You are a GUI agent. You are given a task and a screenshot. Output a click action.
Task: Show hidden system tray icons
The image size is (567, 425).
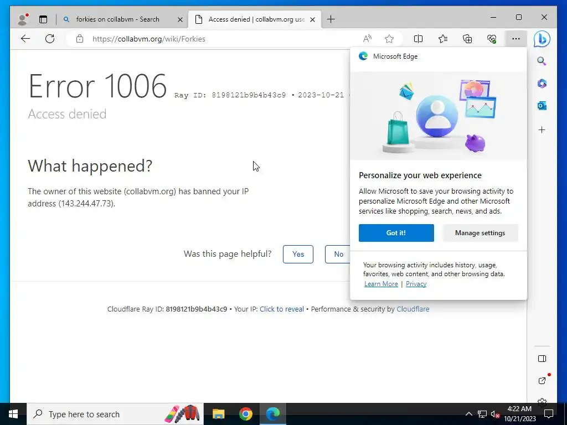[x=468, y=414]
